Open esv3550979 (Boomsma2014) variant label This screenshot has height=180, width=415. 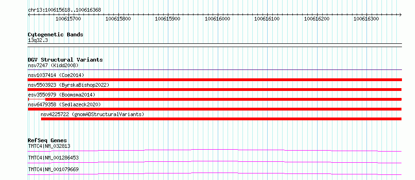62,95
